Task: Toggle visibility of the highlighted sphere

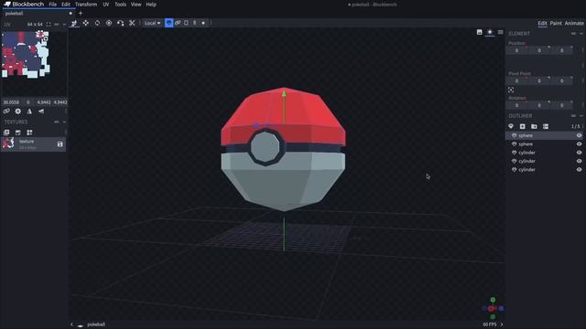Action: pyautogui.click(x=579, y=135)
